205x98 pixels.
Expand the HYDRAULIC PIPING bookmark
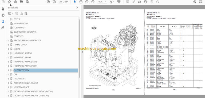[9, 57]
